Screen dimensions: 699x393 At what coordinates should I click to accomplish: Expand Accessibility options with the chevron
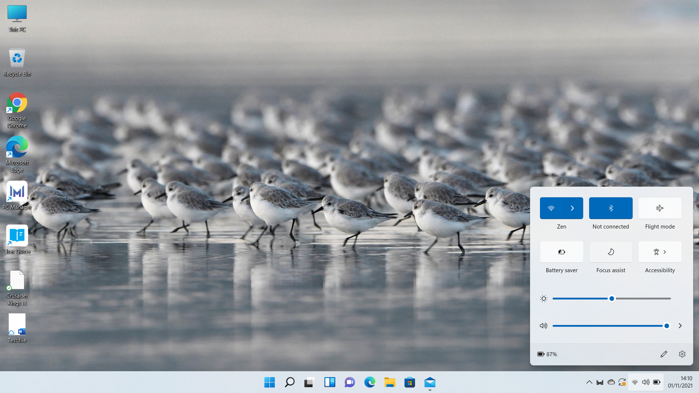[x=664, y=252]
